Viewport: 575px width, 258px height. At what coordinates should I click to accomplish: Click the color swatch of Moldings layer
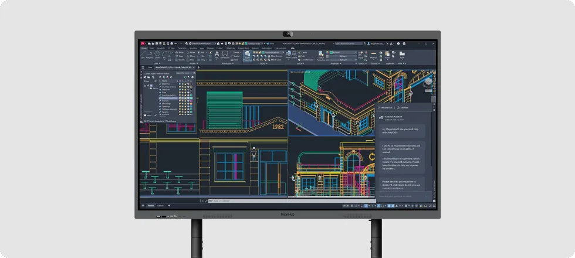coord(191,104)
